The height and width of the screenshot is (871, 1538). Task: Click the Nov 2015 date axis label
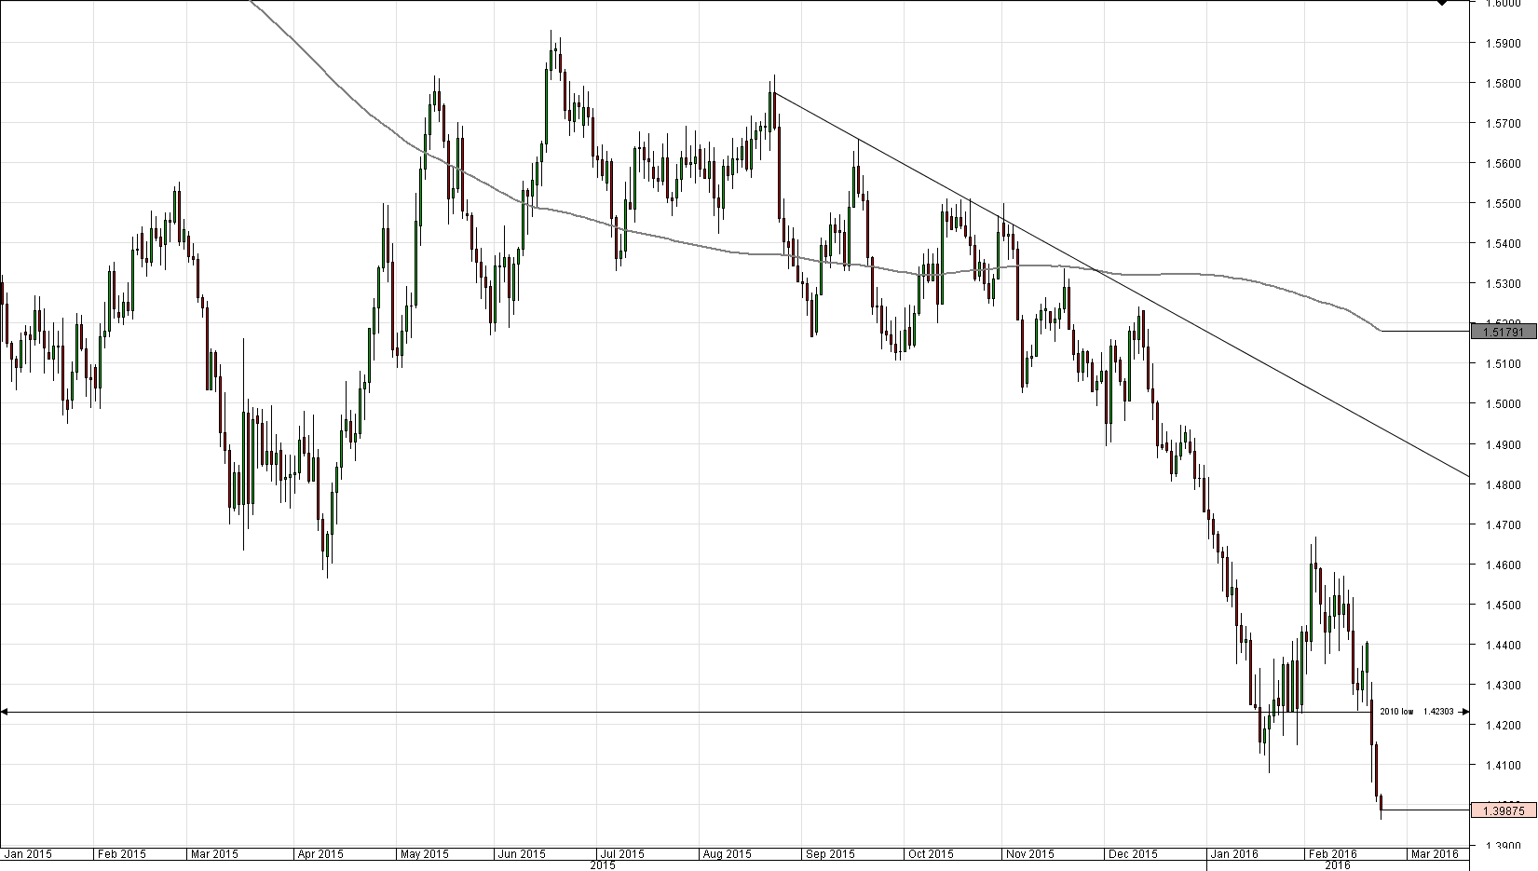(1030, 853)
